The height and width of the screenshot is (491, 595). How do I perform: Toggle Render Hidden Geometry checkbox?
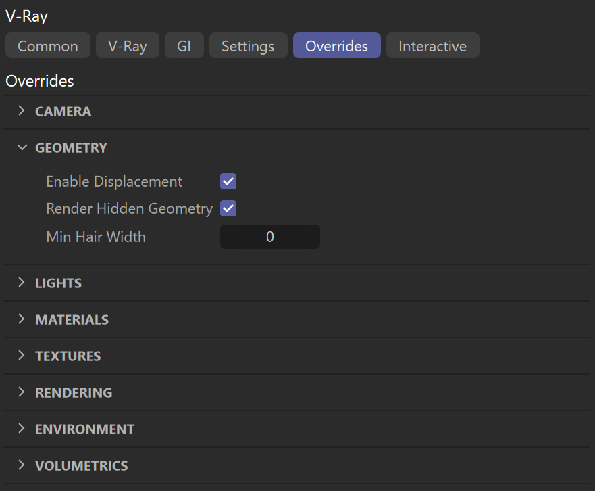[x=228, y=208]
